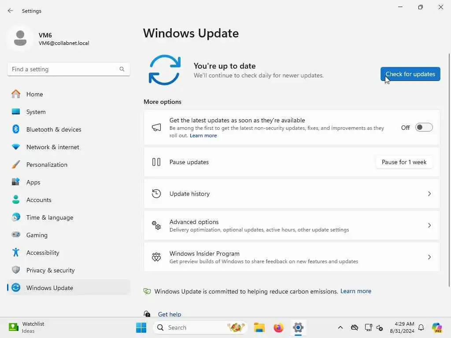Open Accessibility settings
451x338 pixels.
(x=68, y=253)
